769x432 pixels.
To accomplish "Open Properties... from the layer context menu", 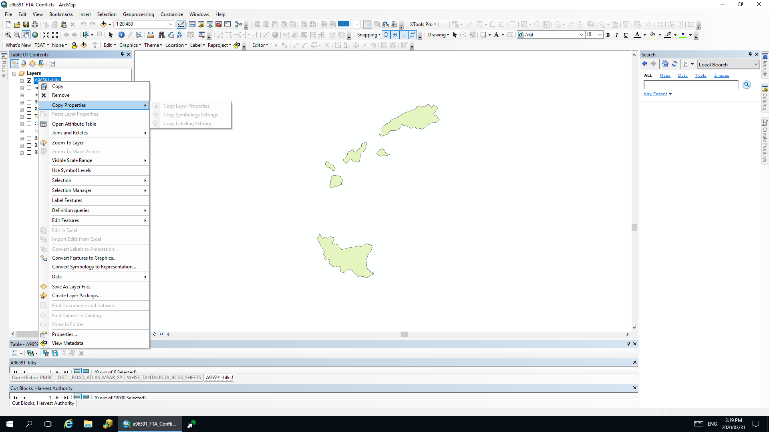I will pyautogui.click(x=95, y=334).
